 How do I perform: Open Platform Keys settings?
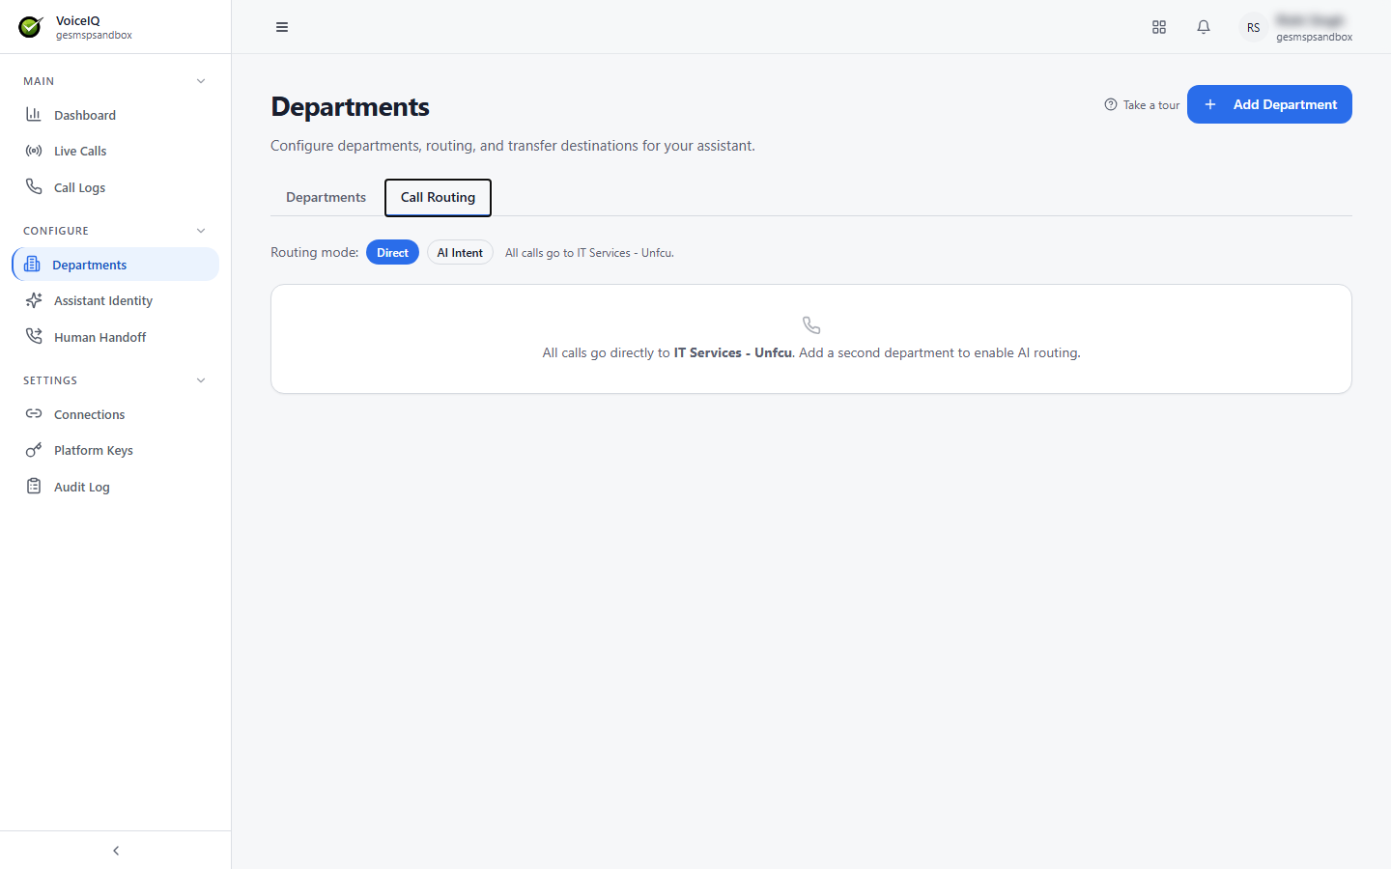coord(115,450)
